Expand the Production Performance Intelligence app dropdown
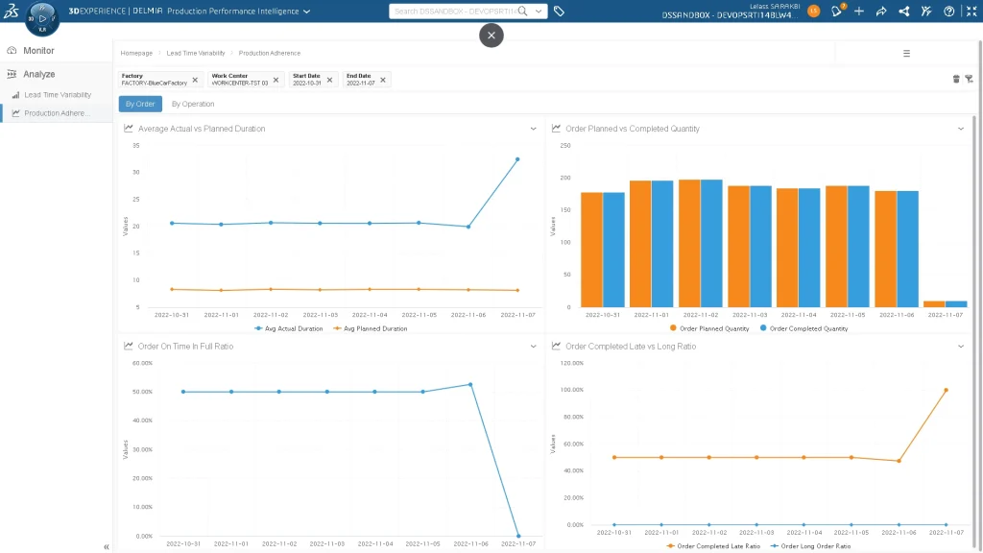 click(x=306, y=12)
